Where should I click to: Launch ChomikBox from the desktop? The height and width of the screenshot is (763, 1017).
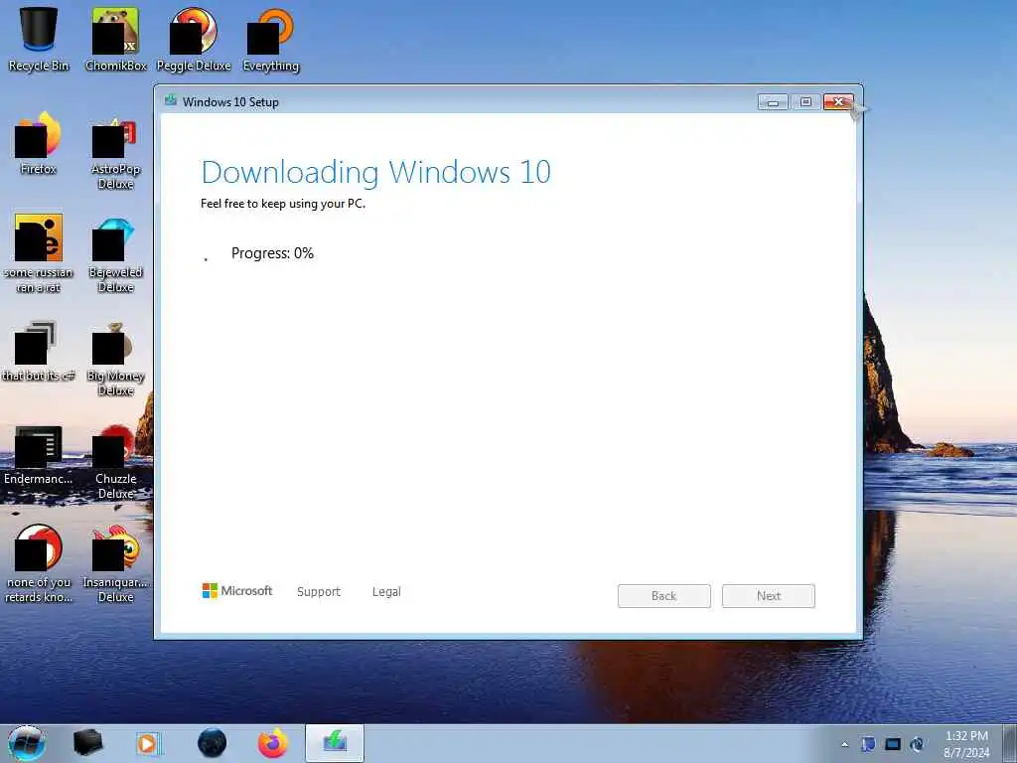pyautogui.click(x=115, y=38)
